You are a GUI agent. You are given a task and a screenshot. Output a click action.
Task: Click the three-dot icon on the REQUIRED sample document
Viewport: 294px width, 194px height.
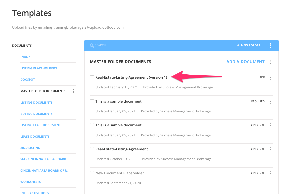[x=271, y=101]
